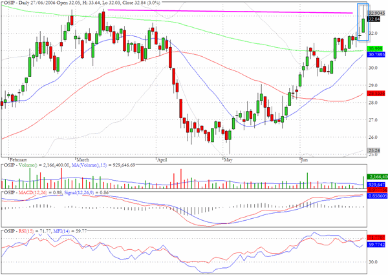Image resolution: width=388 pixels, height=275 pixels.
Task: Click the red 71.7707 RSI value label
Action: 376,238
